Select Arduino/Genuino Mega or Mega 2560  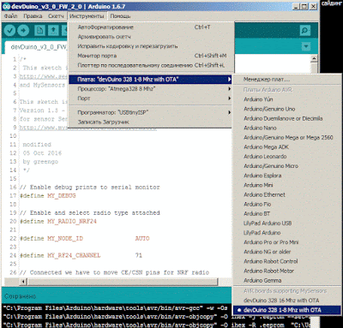(x=287, y=137)
